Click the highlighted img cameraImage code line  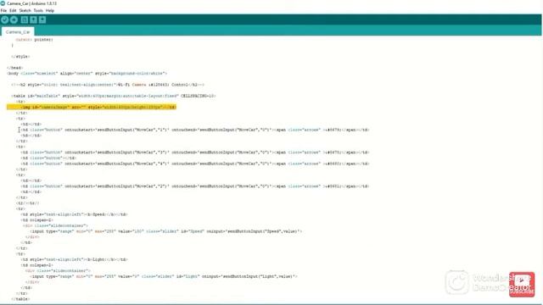pyautogui.click(x=92, y=108)
